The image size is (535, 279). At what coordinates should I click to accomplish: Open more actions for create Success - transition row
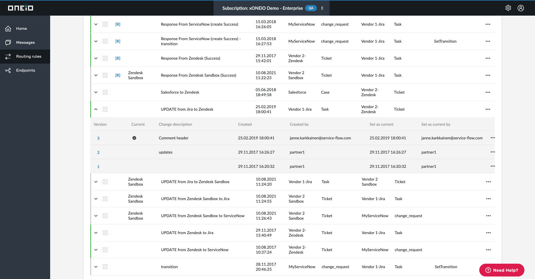click(488, 41)
